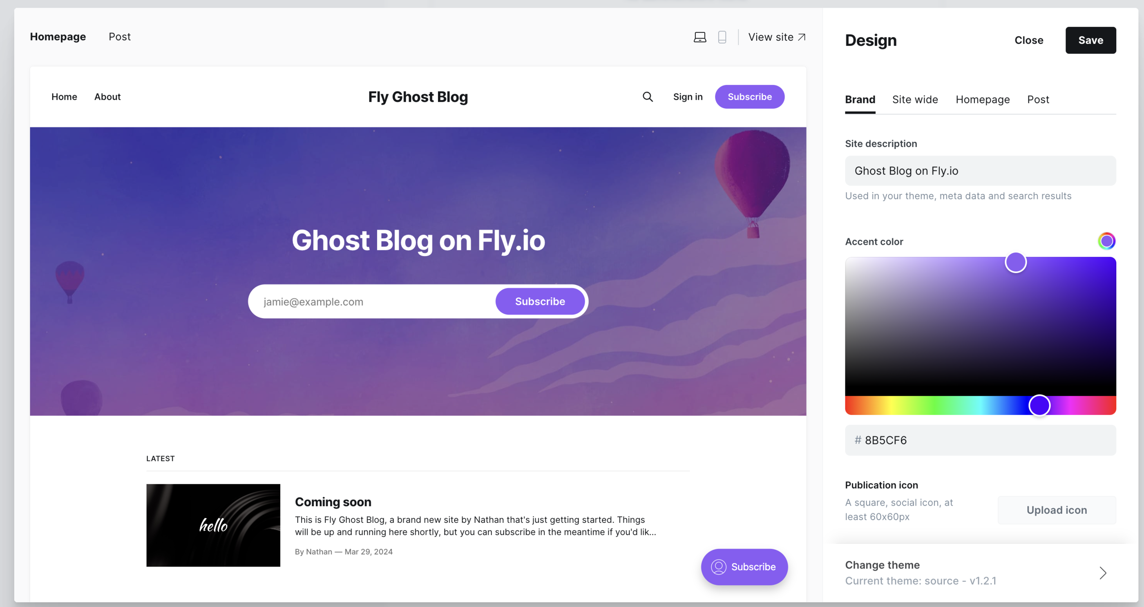Click the Homepage tab in Design panel

(x=983, y=99)
